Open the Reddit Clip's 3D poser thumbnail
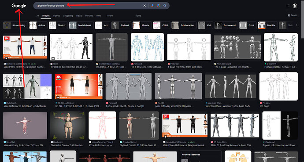Screen dimensions: 304x162 click(178, 86)
